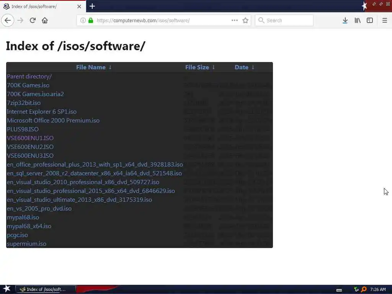This screenshot has height=294, width=392.
Task: Open the mypal68_x64.iso link
Action: 29,226
